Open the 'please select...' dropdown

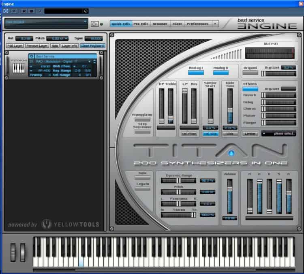coord(278,134)
